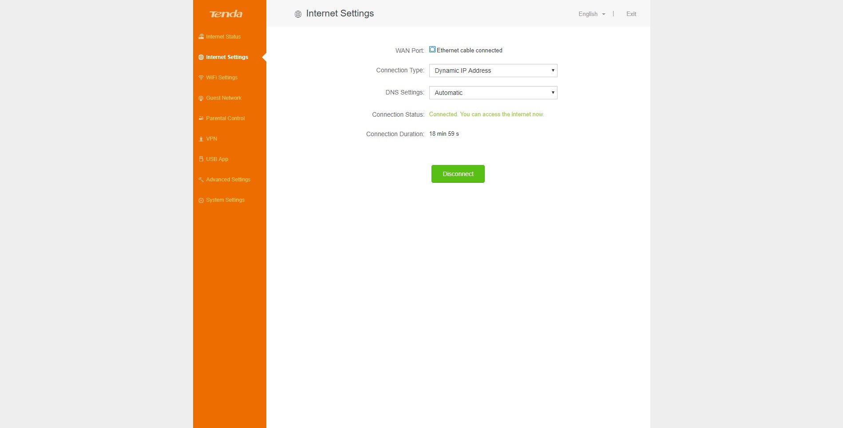Go to WiFi Settings
This screenshot has height=428, width=843.
coord(222,78)
